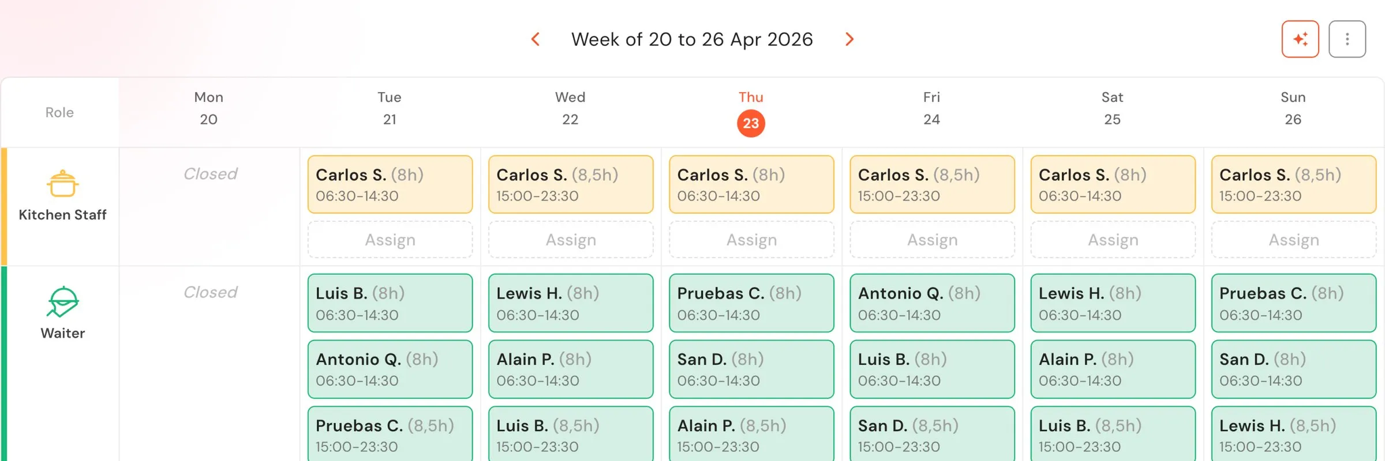Click the Week of 20 to 26 Apr title
Image resolution: width=1385 pixels, height=461 pixels.
(x=692, y=39)
